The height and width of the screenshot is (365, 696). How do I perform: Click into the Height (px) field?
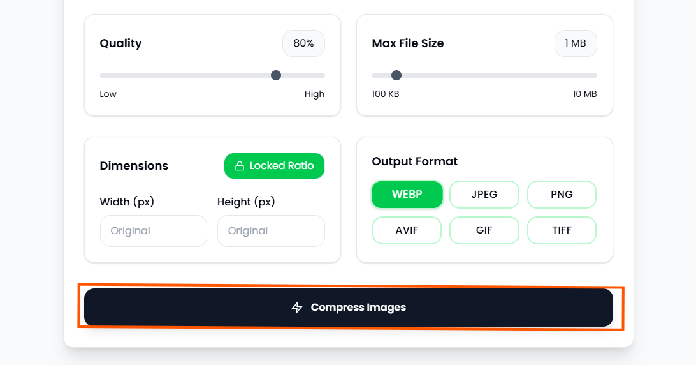pos(271,231)
